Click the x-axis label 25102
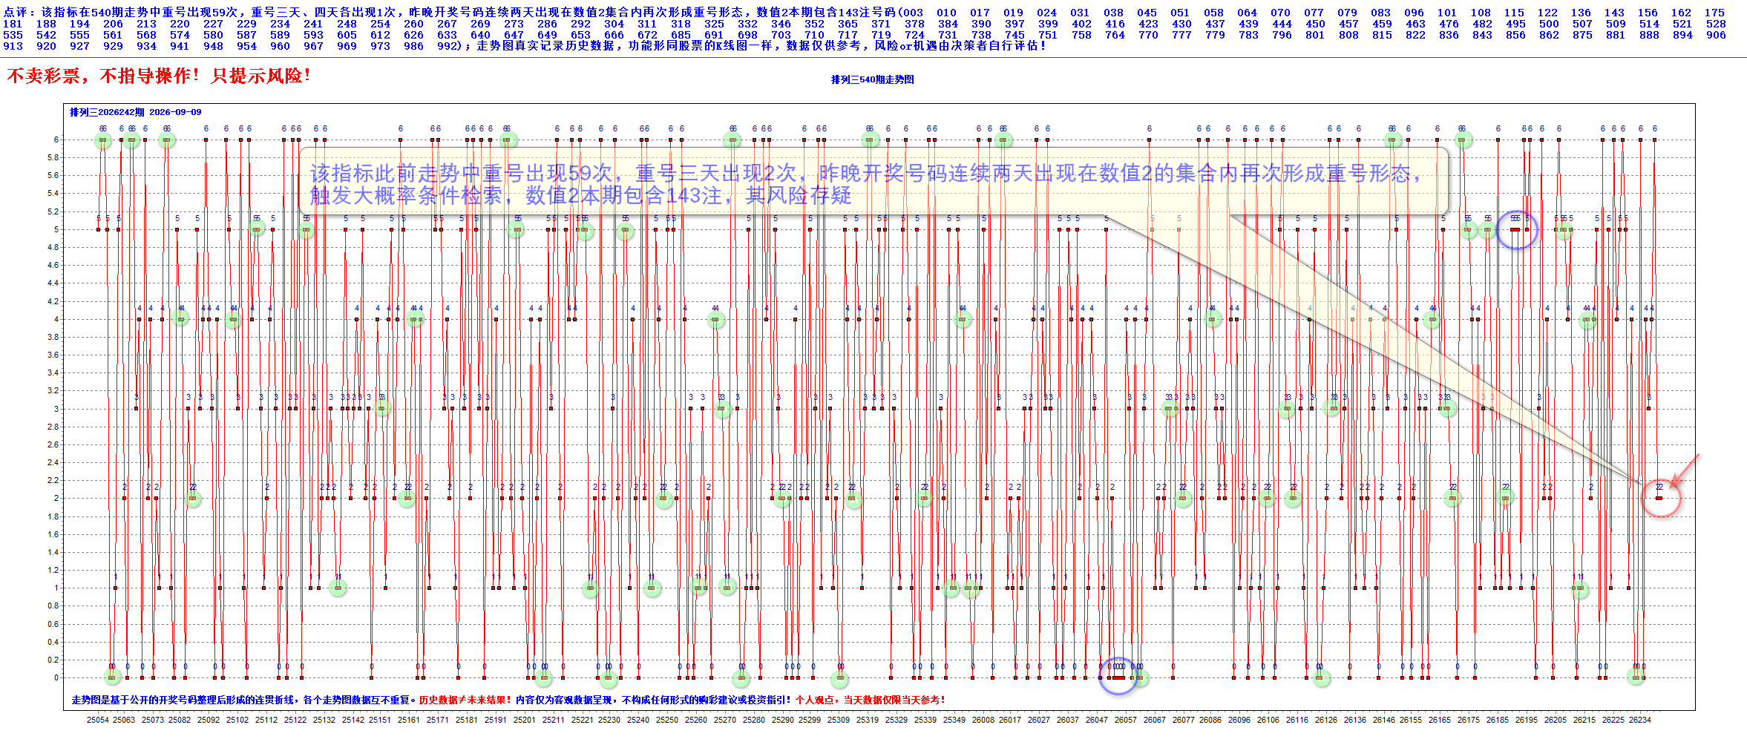This screenshot has width=1747, height=745. [237, 720]
